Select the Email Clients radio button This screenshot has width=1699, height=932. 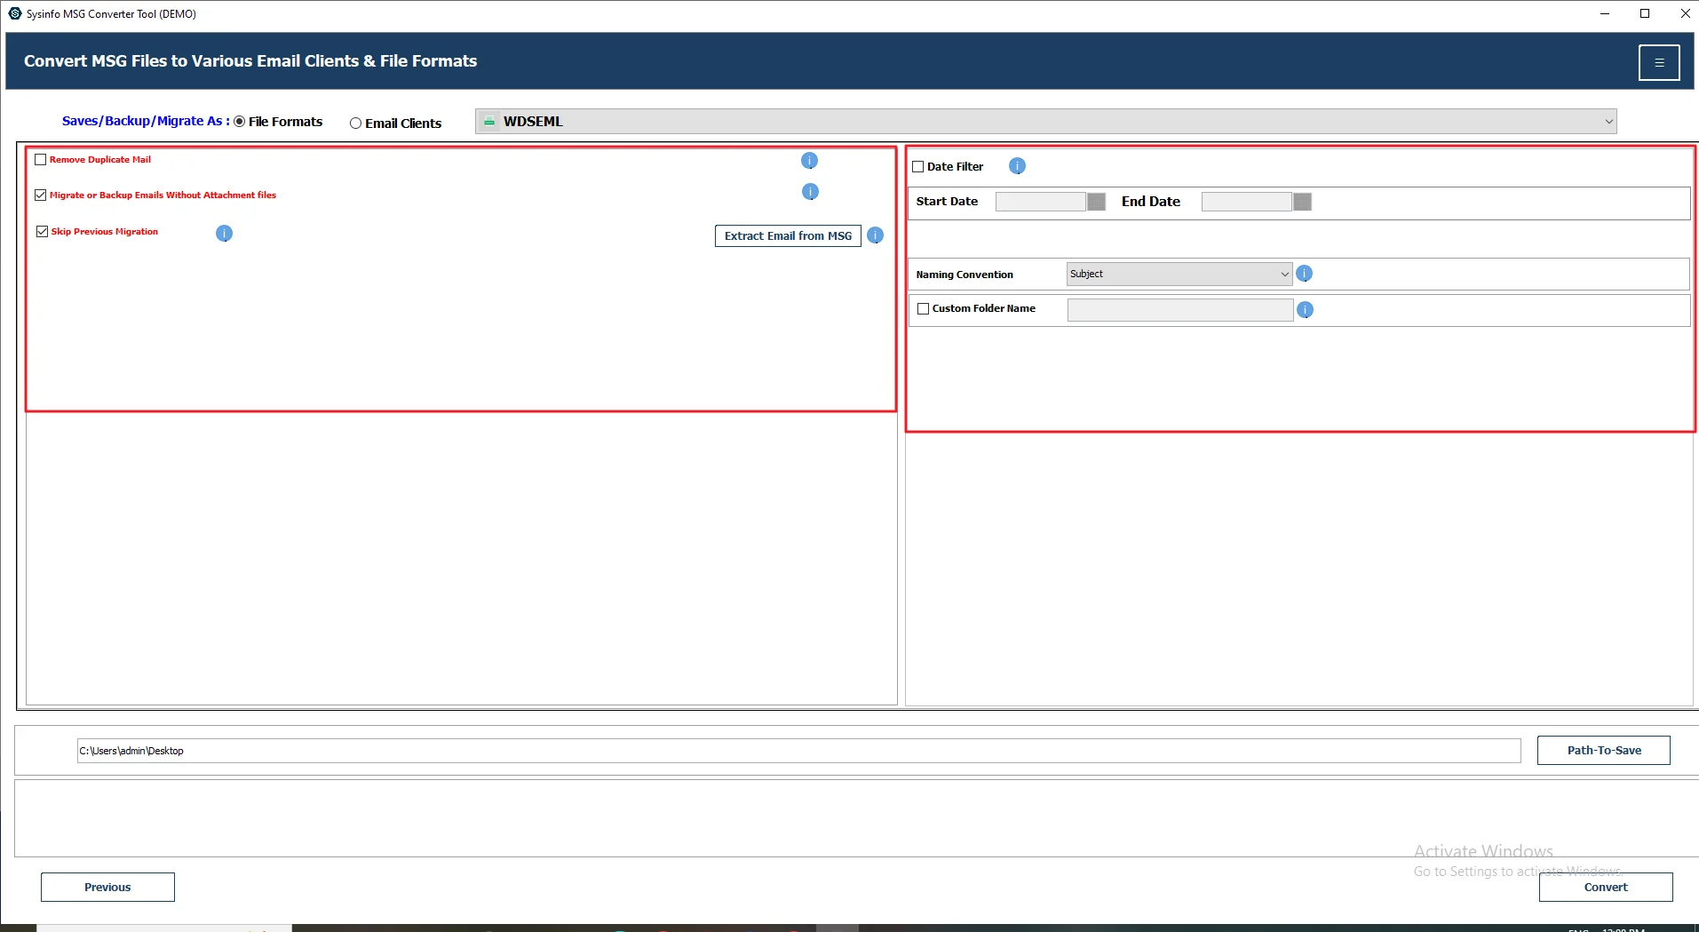coord(354,123)
